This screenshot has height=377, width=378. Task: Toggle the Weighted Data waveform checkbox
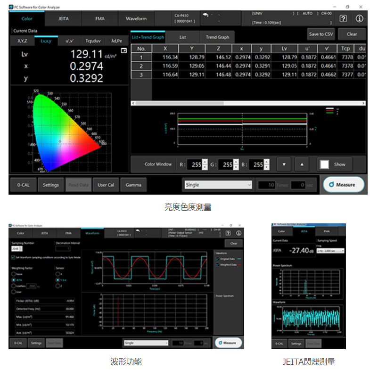click(217, 265)
